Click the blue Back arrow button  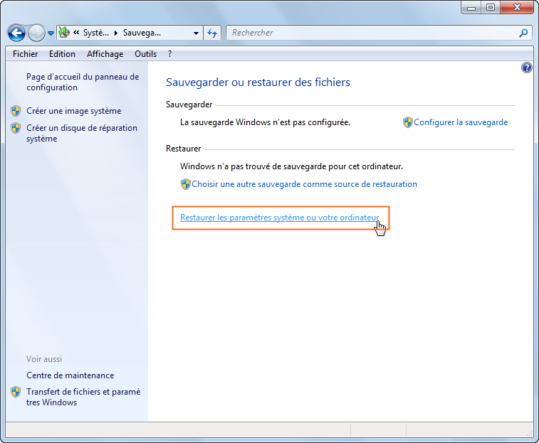pyautogui.click(x=16, y=33)
